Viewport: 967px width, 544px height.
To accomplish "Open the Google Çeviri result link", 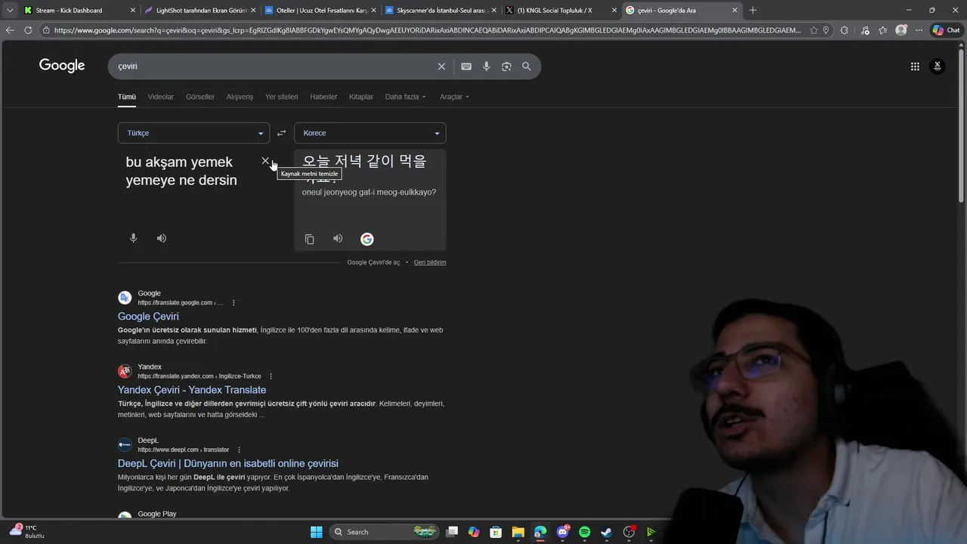I will [x=148, y=317].
